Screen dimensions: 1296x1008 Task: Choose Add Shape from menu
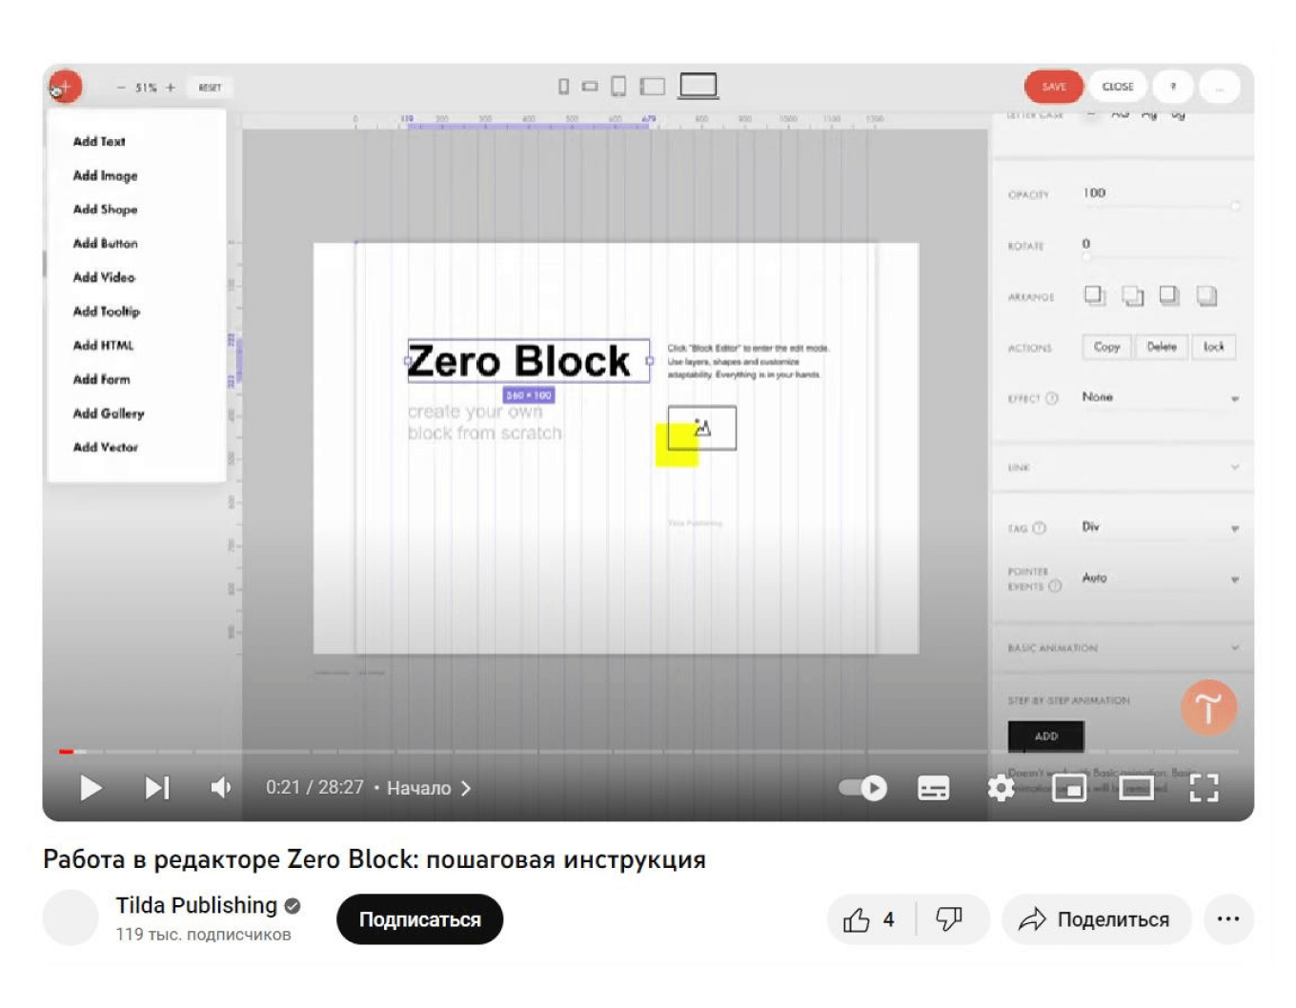click(105, 209)
